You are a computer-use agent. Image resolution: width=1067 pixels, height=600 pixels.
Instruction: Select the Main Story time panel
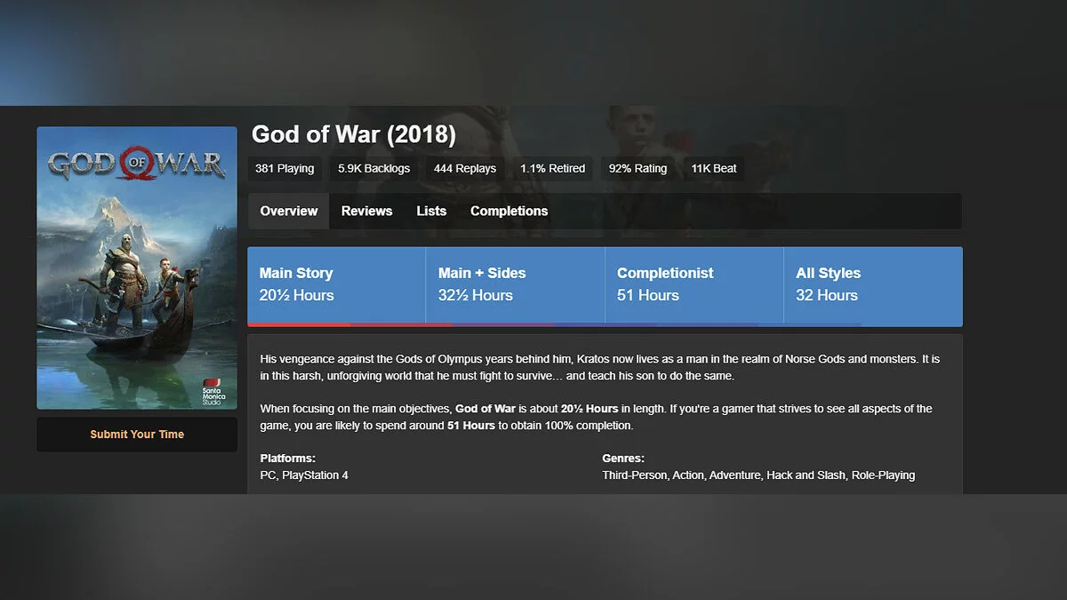(336, 284)
